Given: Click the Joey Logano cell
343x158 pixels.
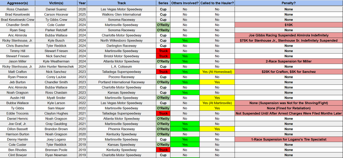Looking at the screenshot, I should pyautogui.click(x=56, y=139).
